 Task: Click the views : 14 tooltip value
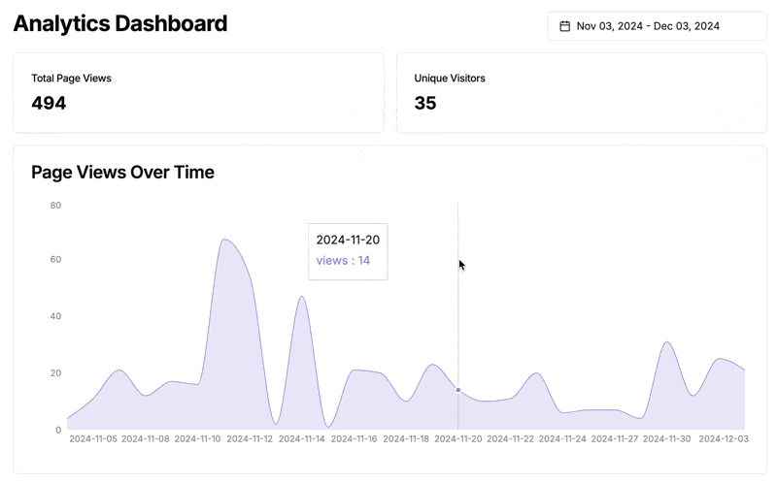point(343,261)
